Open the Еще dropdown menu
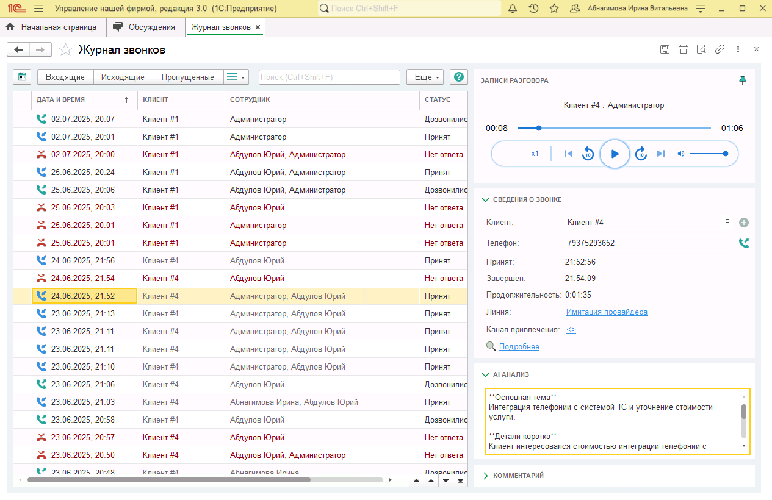This screenshot has width=772, height=500. 425,77
